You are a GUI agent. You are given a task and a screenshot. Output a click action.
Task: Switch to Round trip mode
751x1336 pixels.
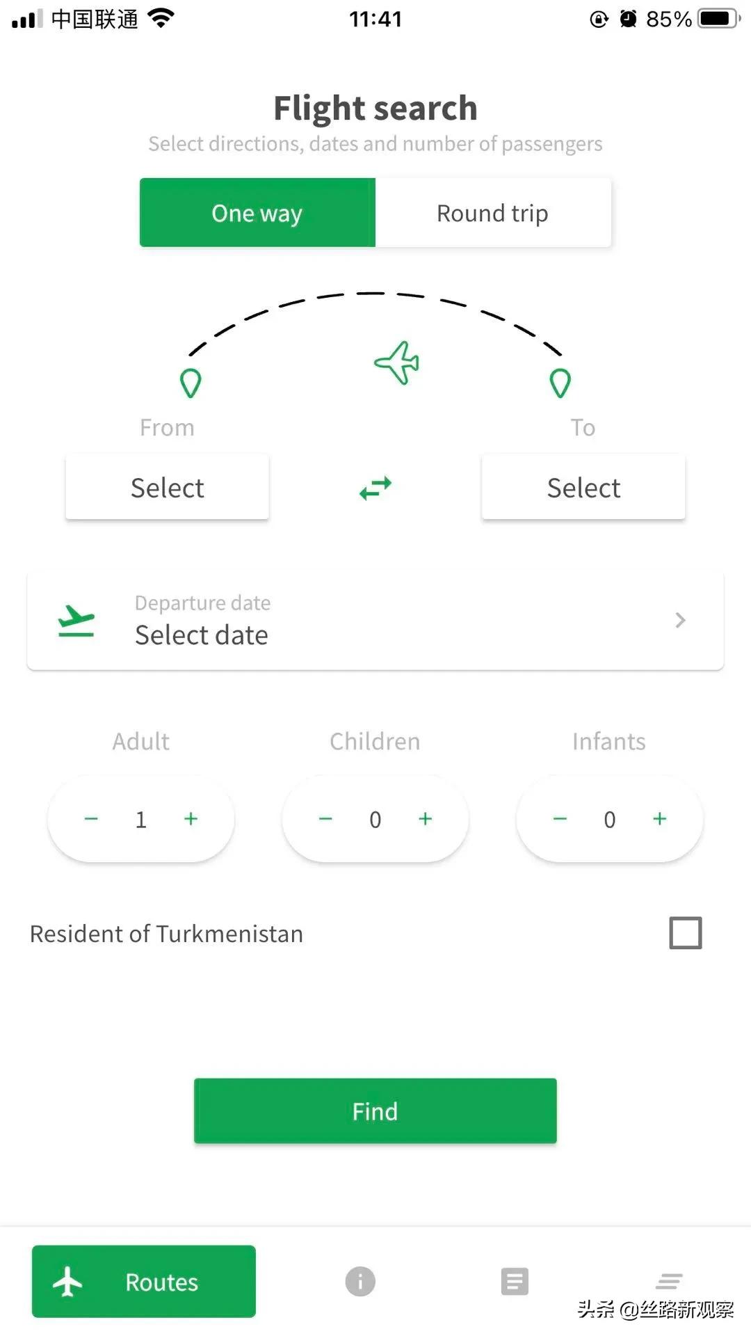[x=492, y=213]
